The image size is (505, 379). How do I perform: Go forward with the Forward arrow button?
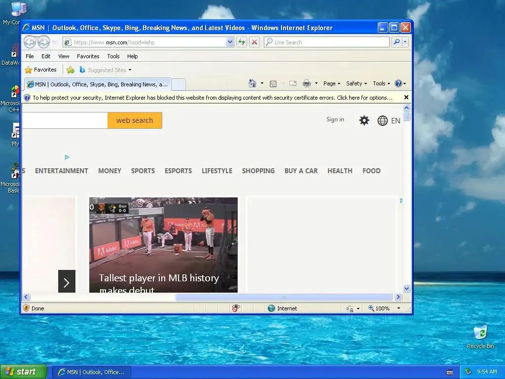(x=43, y=42)
